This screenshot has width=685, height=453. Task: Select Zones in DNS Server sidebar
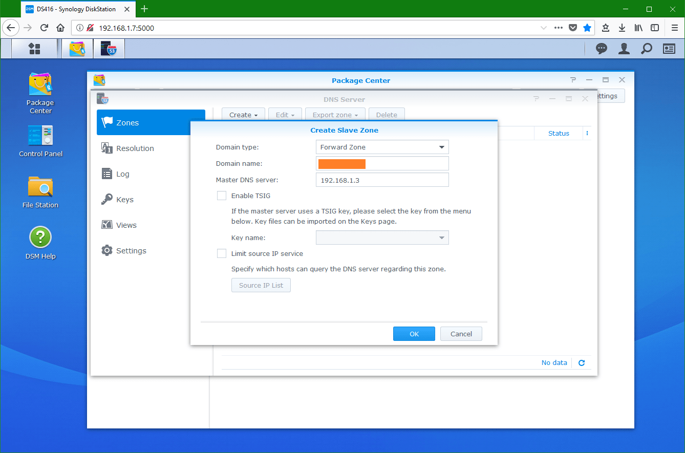[151, 122]
